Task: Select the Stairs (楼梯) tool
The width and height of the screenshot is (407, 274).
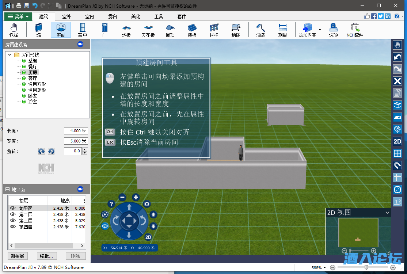Action: coord(192,30)
